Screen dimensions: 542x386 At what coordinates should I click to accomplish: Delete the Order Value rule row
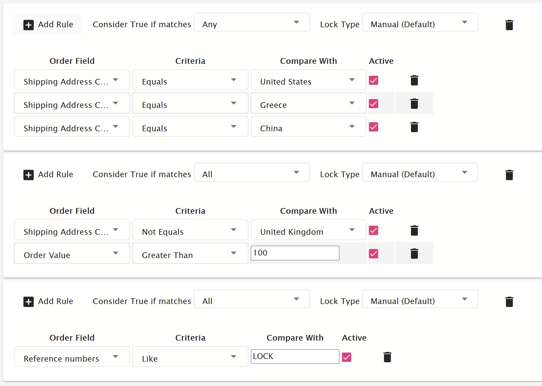coord(414,253)
